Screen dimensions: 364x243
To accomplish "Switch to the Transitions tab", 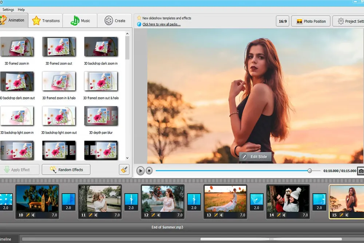I will tap(46, 21).
